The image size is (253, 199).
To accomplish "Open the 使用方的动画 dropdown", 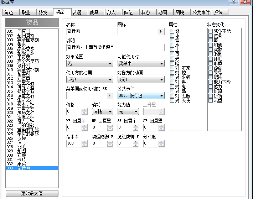I will 90,80.
